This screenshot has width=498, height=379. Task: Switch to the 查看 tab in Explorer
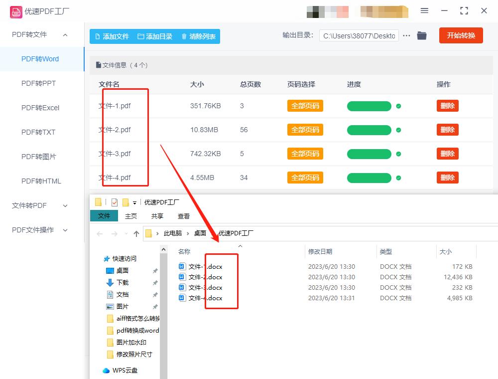tap(183, 215)
